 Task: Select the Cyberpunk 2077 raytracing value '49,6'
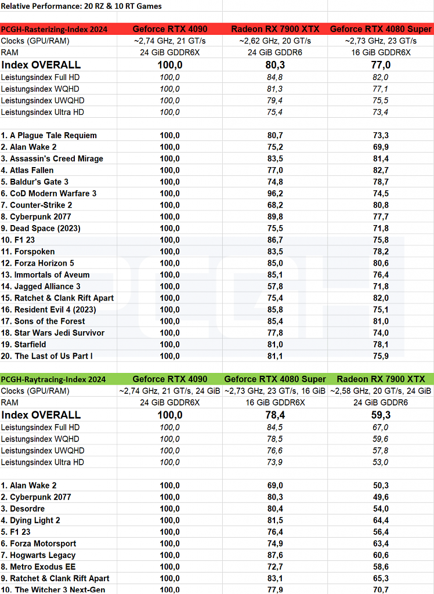pyautogui.click(x=381, y=497)
